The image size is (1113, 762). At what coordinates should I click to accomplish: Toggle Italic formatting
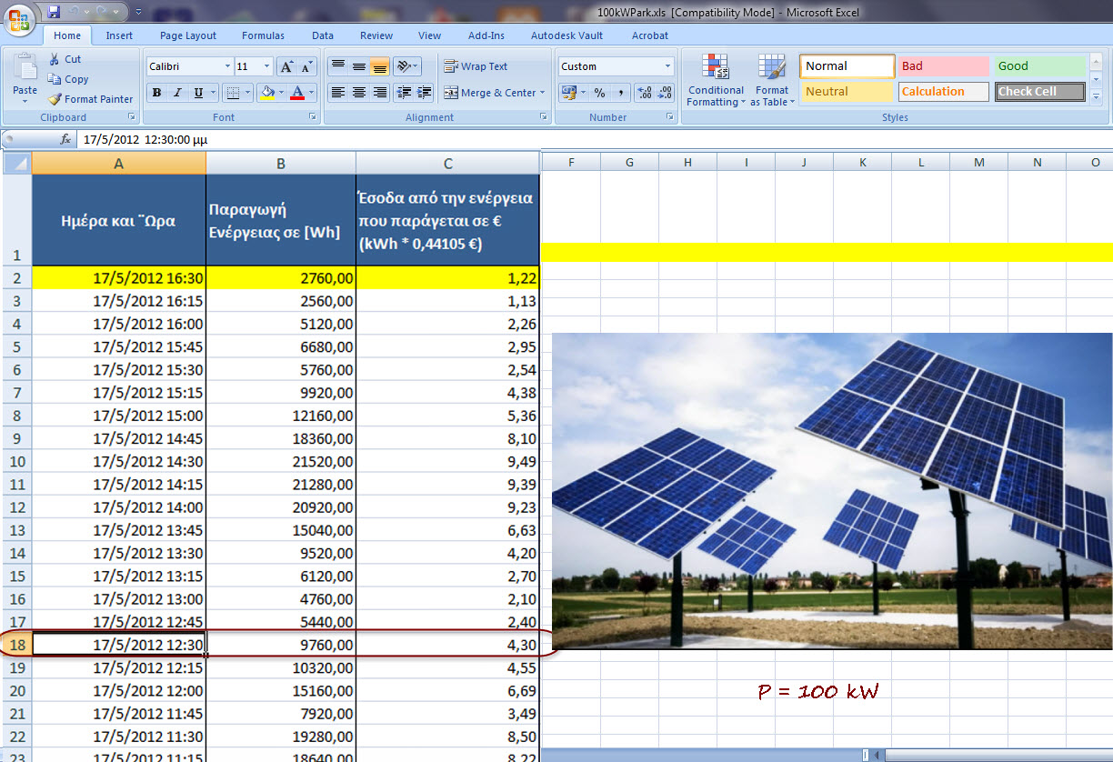[x=176, y=93]
